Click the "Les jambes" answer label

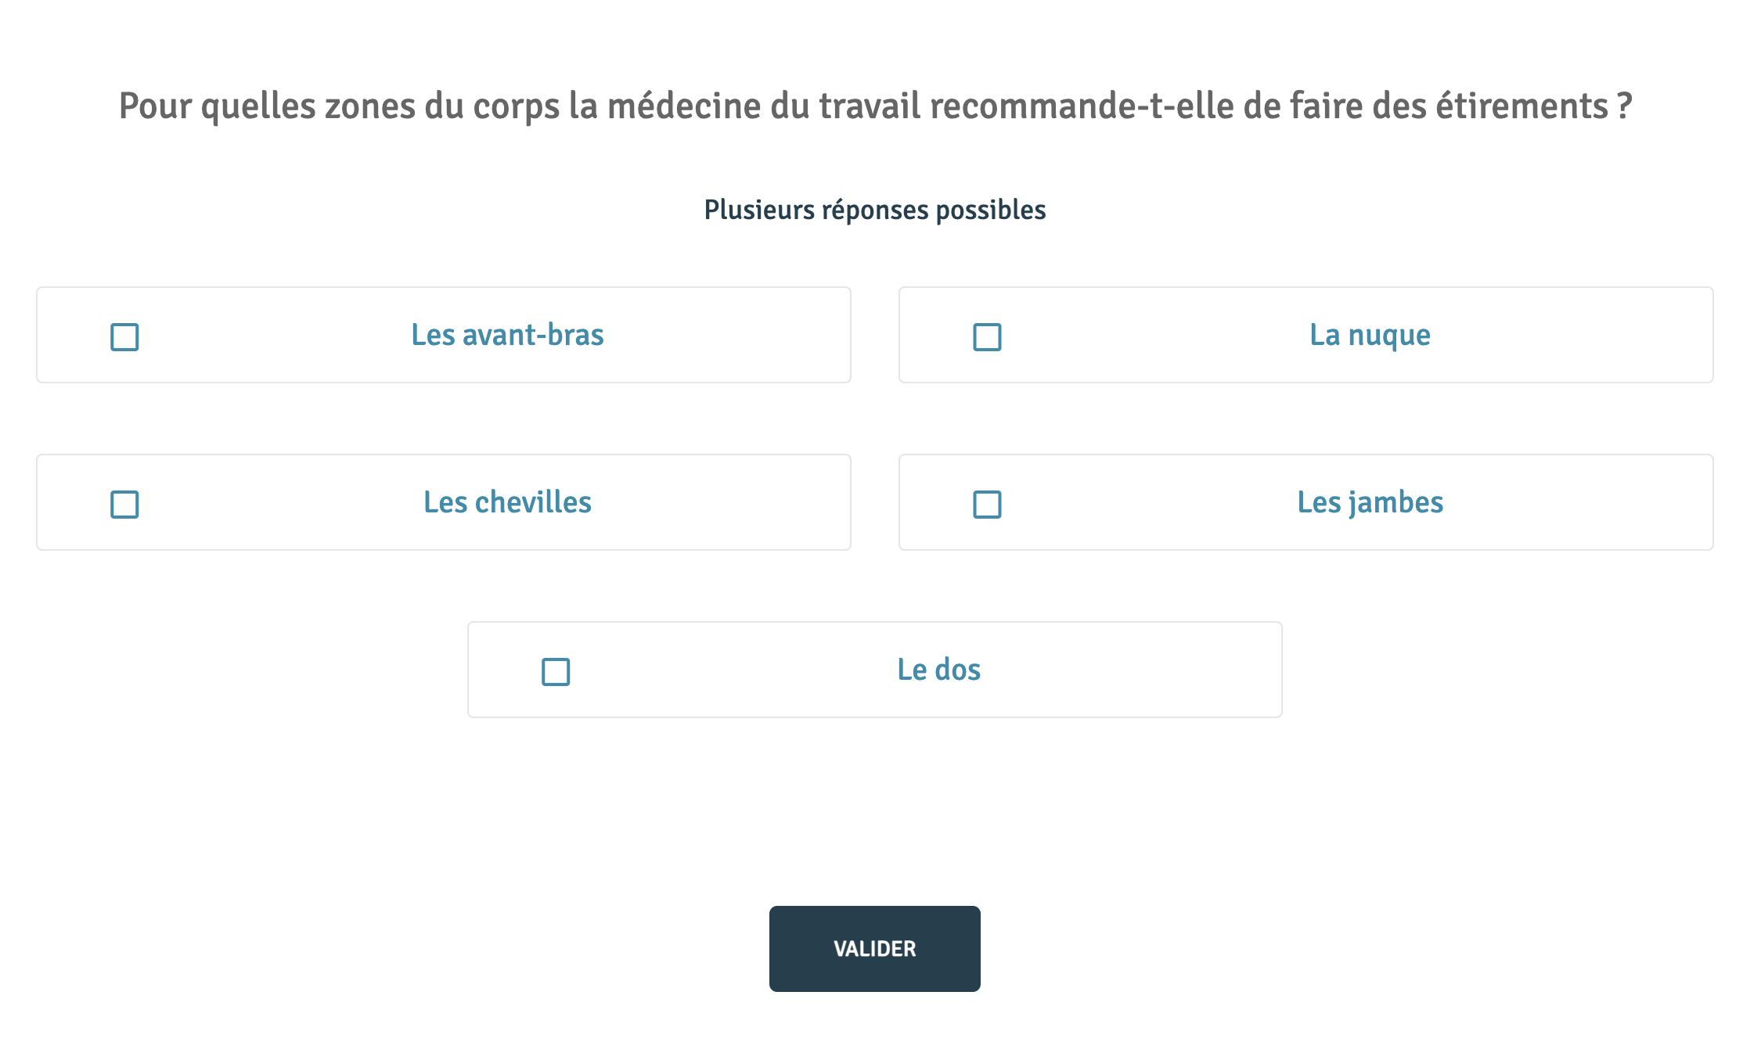pos(1370,502)
